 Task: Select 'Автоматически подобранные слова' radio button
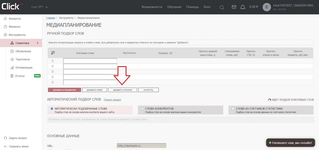52,109
